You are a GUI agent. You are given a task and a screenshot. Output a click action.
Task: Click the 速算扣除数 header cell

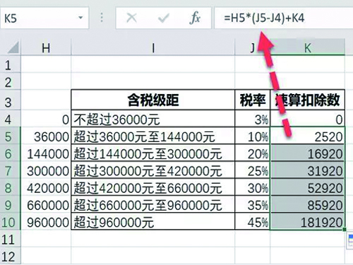(x=308, y=100)
